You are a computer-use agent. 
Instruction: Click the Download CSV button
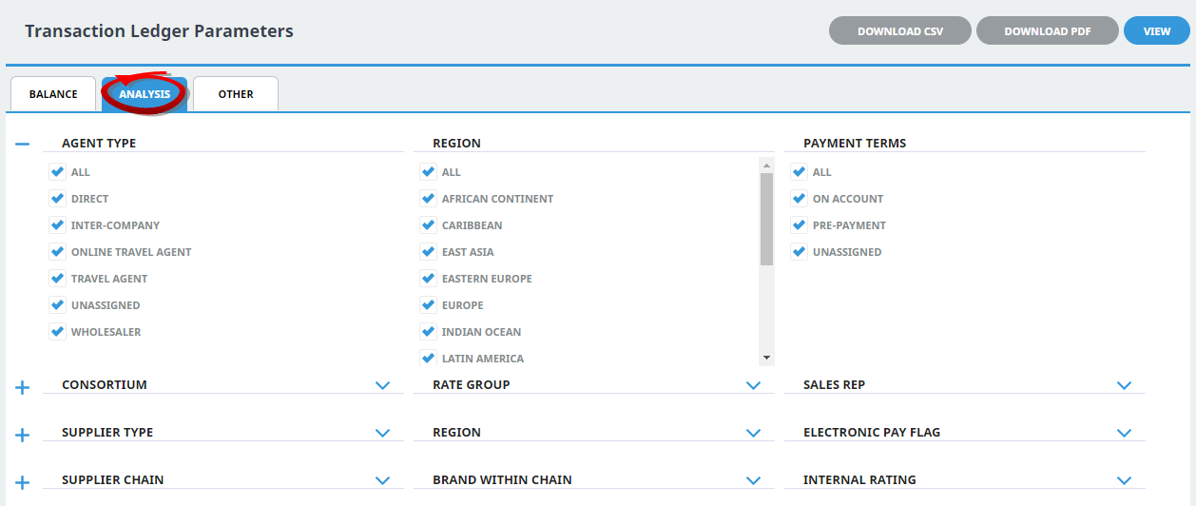click(x=900, y=31)
